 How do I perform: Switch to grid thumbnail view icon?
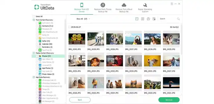[x=143, y=19]
